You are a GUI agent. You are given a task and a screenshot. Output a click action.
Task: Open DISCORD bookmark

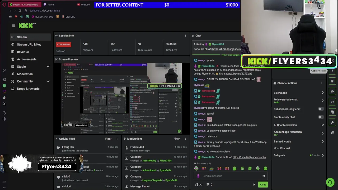(x=68, y=17)
